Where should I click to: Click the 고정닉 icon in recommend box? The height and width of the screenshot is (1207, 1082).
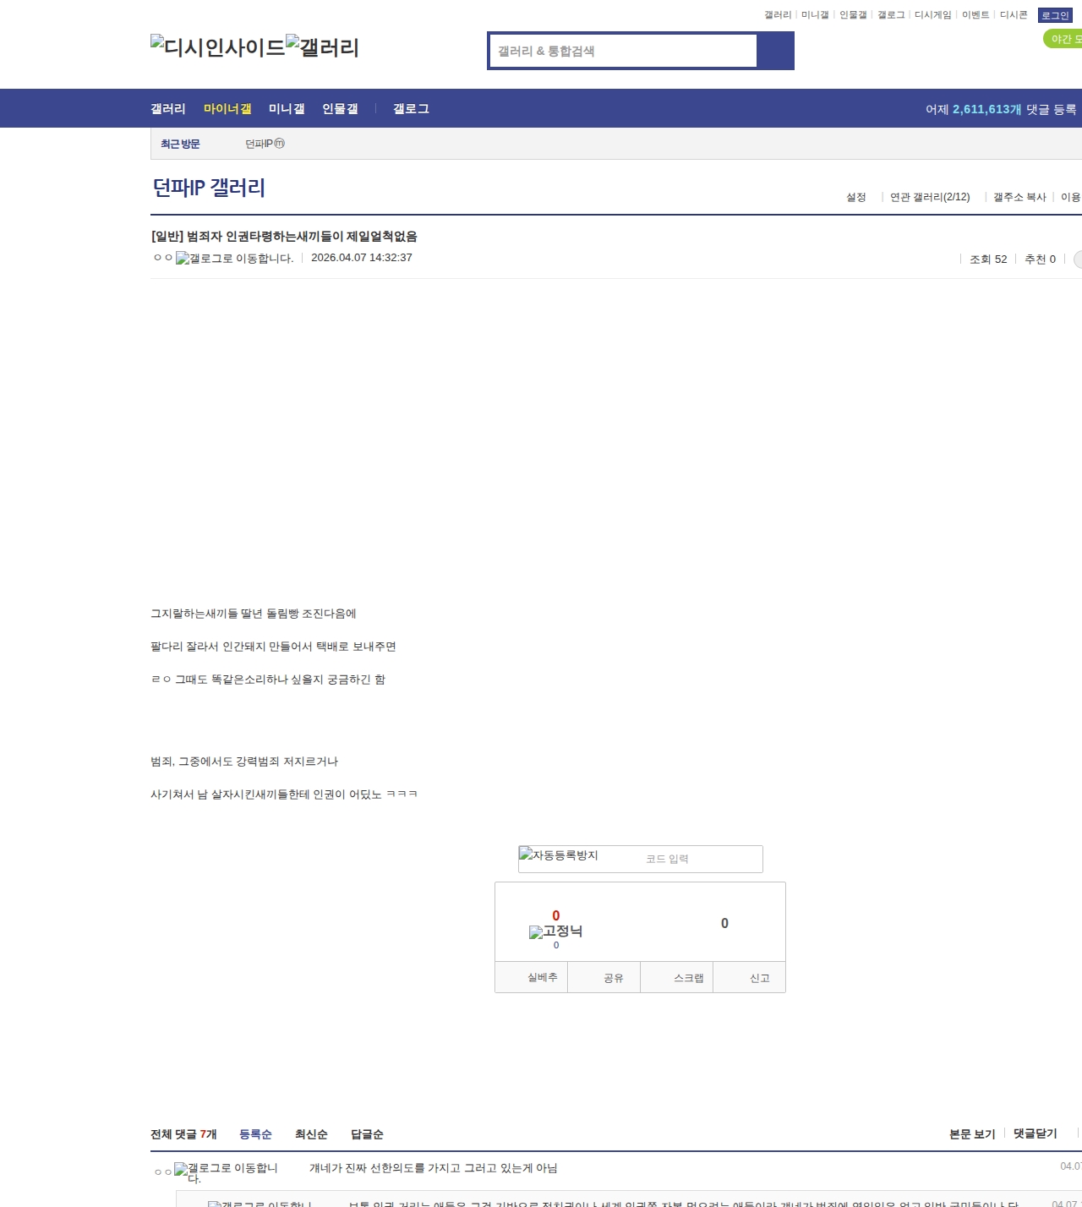pyautogui.click(x=555, y=931)
